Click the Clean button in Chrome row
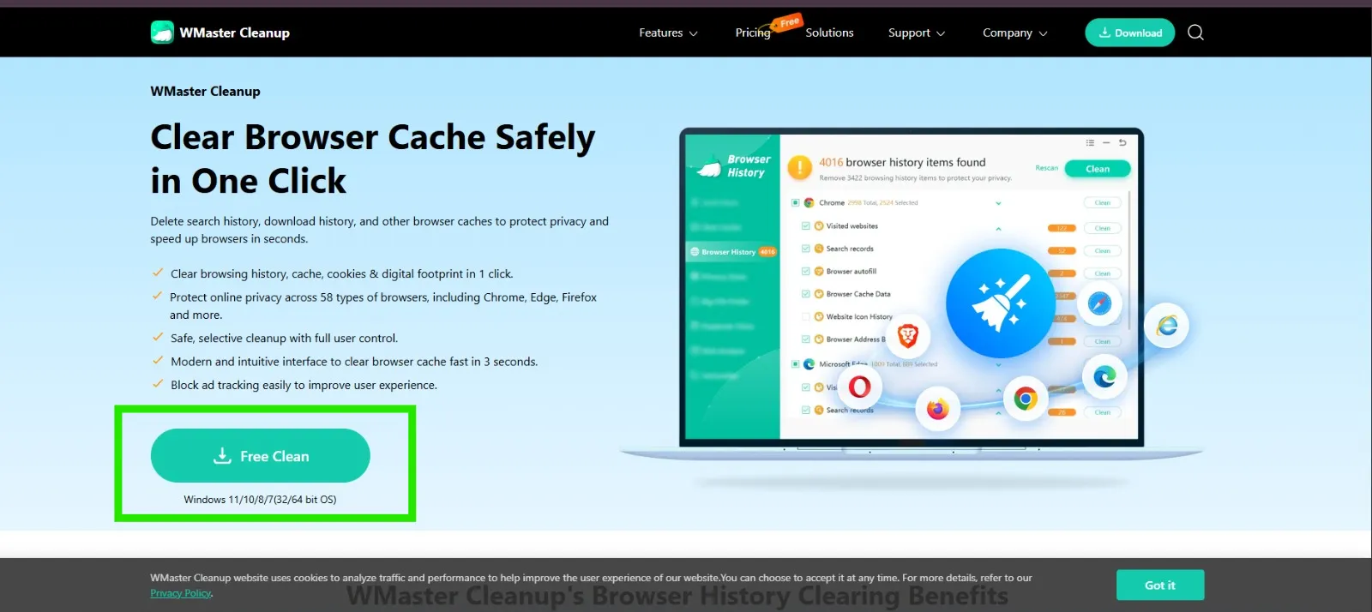This screenshot has height=612, width=1372. tap(1103, 203)
